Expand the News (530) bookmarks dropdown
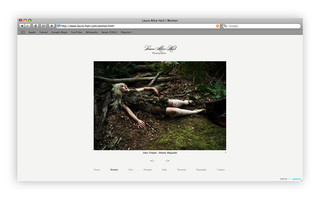The width and height of the screenshot is (321, 200). pyautogui.click(x=110, y=32)
